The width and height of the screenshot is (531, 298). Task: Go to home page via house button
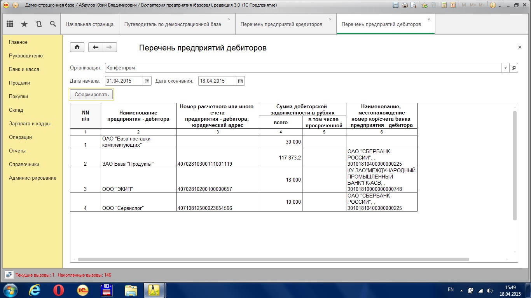[77, 47]
